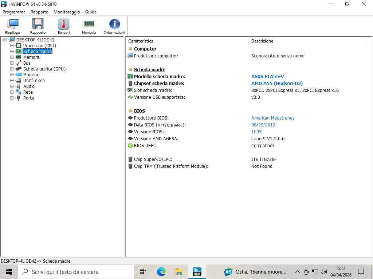This screenshot has height=279, width=373.
Task: Expand the Processori (CPU) tree node
Action: [x=12, y=45]
